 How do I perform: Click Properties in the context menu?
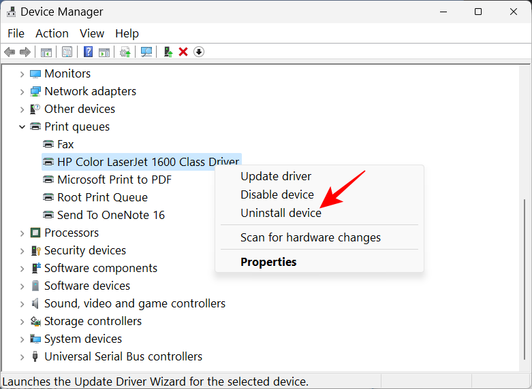point(268,262)
